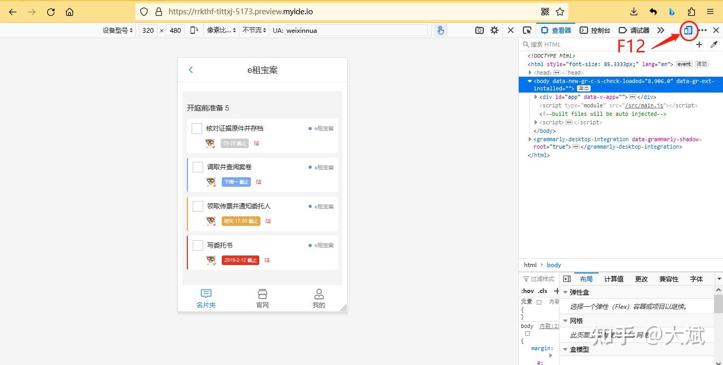Click the undo arrow toolbar icon

pyautogui.click(x=653, y=11)
